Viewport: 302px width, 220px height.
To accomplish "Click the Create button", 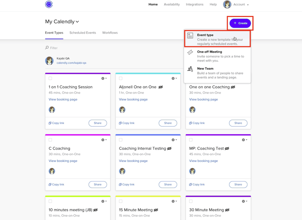I will point(240,23).
